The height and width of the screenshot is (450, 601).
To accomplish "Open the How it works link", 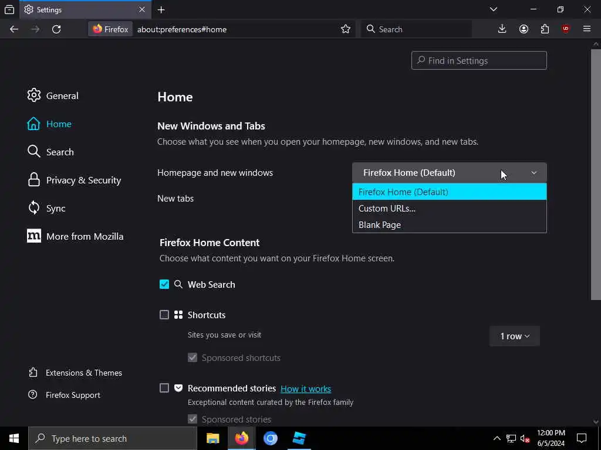I will click(x=305, y=388).
